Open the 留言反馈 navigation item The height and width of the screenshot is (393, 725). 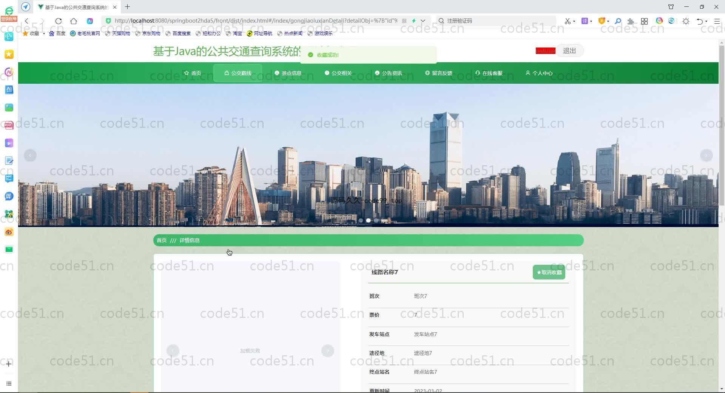click(x=439, y=73)
